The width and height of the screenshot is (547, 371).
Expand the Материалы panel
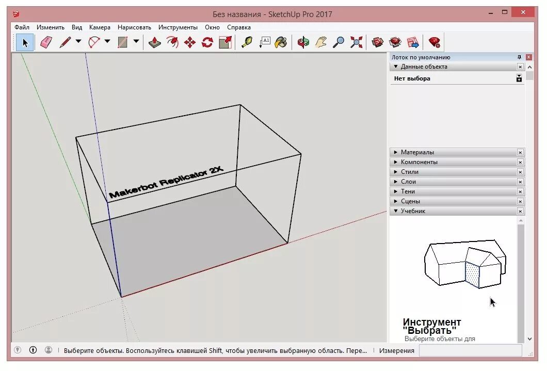(x=396, y=152)
